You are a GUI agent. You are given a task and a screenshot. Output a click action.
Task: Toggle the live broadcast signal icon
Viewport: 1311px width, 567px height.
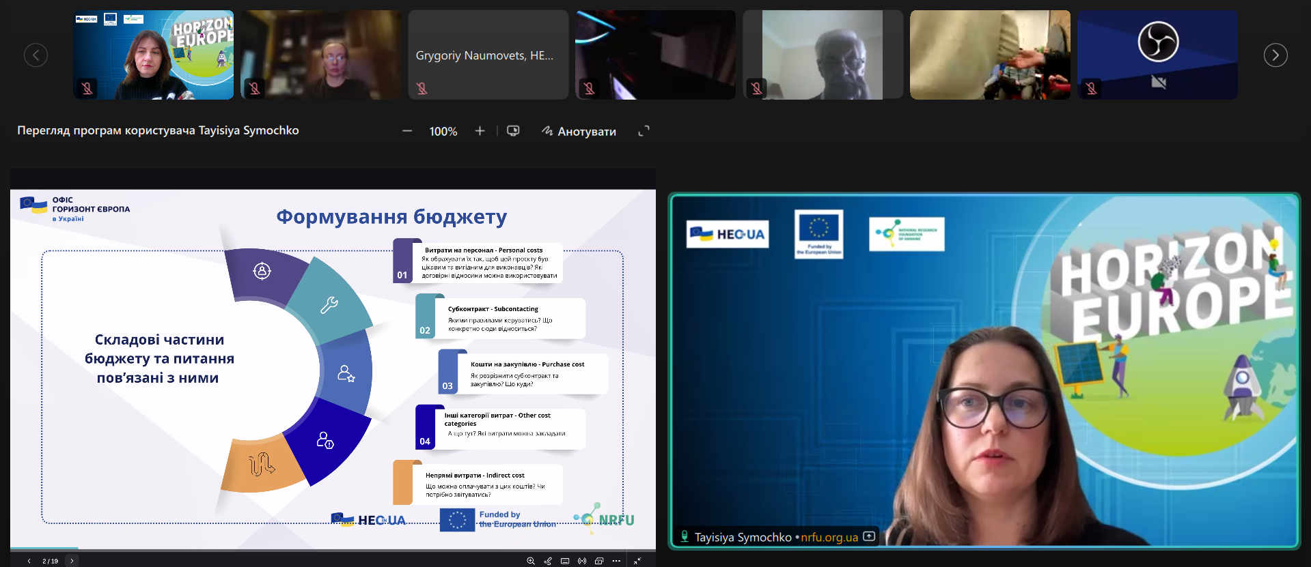point(582,561)
